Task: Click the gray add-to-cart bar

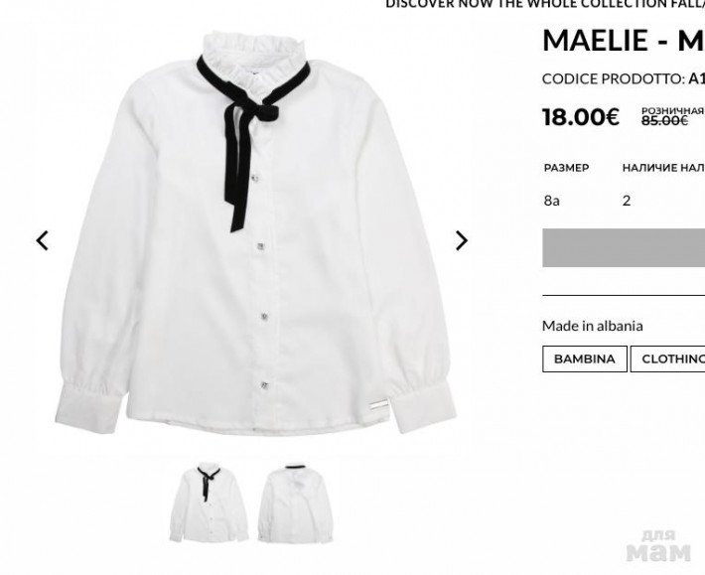Action: pos(624,247)
